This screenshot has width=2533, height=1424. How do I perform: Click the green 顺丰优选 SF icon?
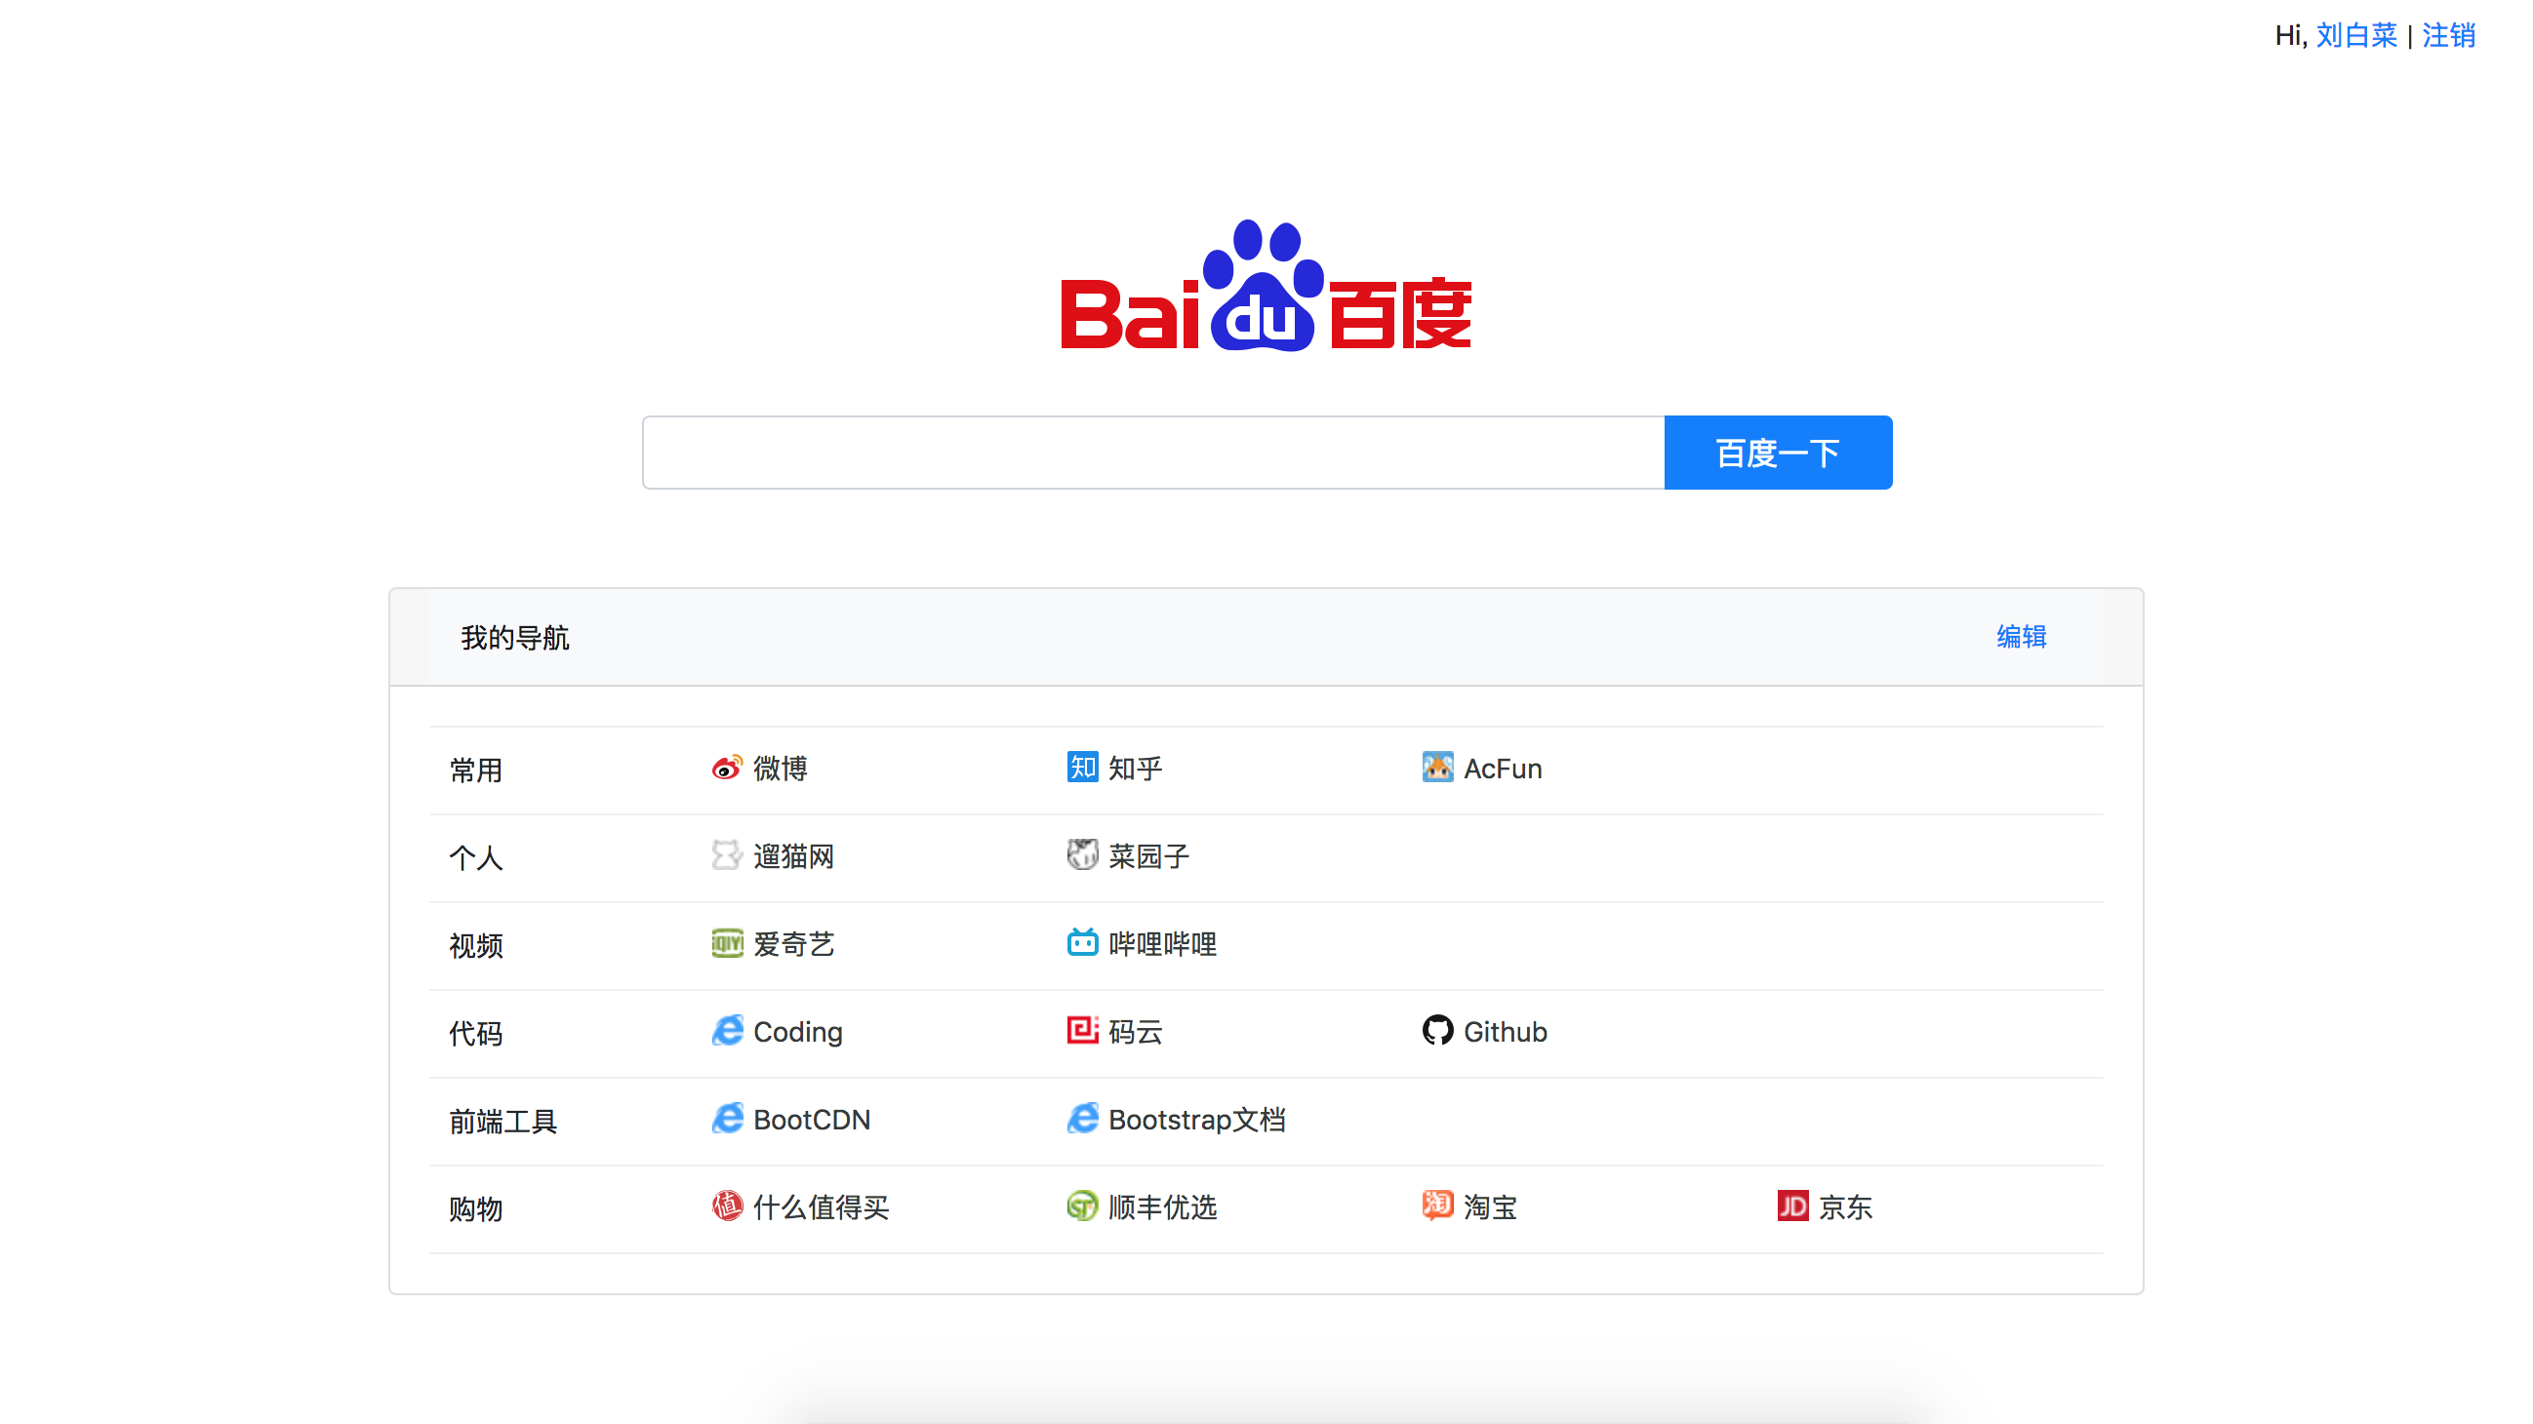click(x=1082, y=1206)
